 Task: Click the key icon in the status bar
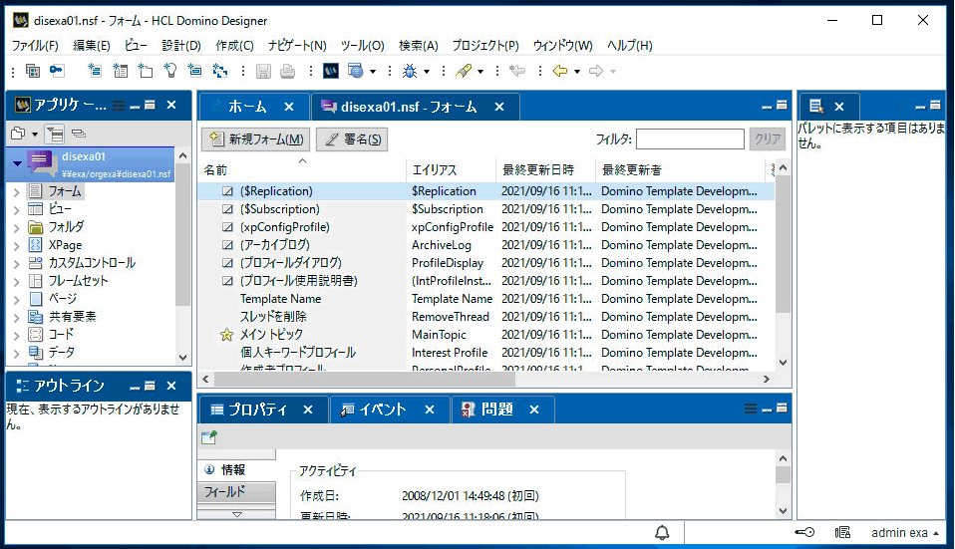[x=804, y=533]
